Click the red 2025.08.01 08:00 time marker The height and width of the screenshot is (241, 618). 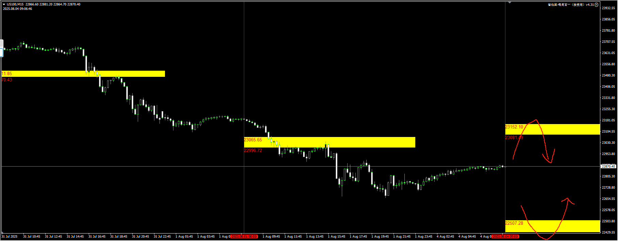(x=244, y=237)
